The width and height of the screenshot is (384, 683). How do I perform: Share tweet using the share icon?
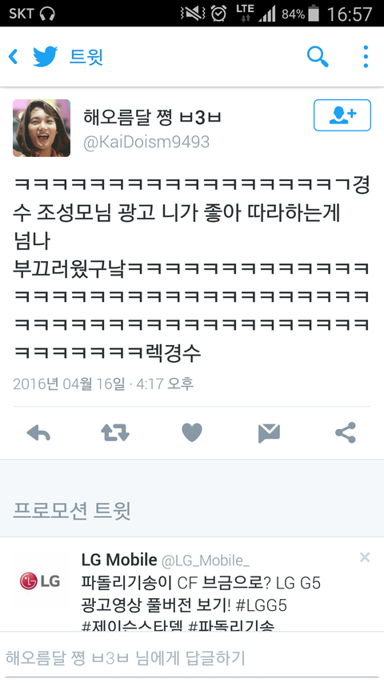(346, 432)
